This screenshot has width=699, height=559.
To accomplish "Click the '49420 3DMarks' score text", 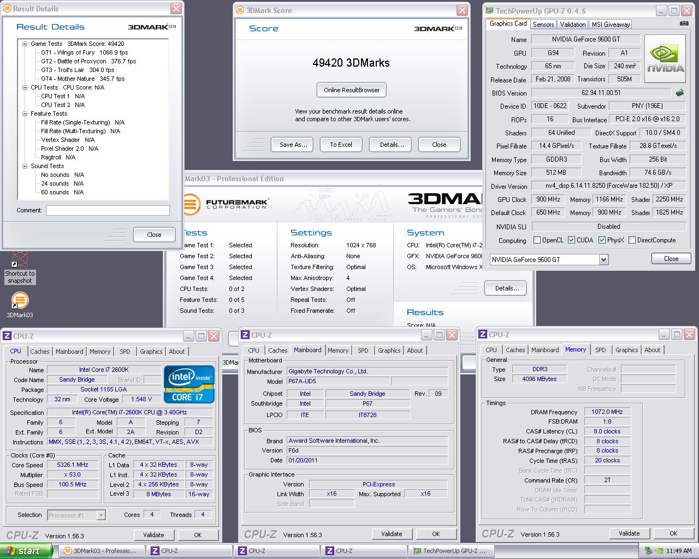I will coord(351,63).
